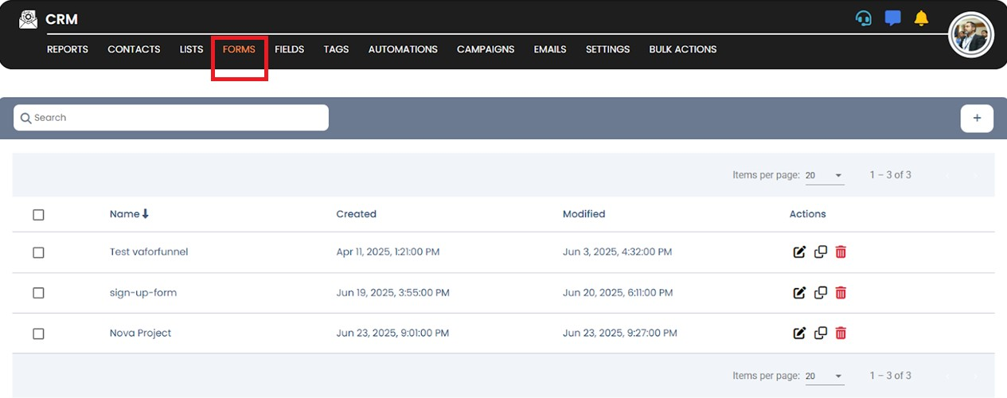
Task: Copy the Nova Project form
Action: (x=821, y=334)
